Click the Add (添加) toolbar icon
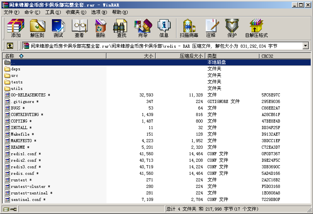The image size is (313, 214). 16,28
